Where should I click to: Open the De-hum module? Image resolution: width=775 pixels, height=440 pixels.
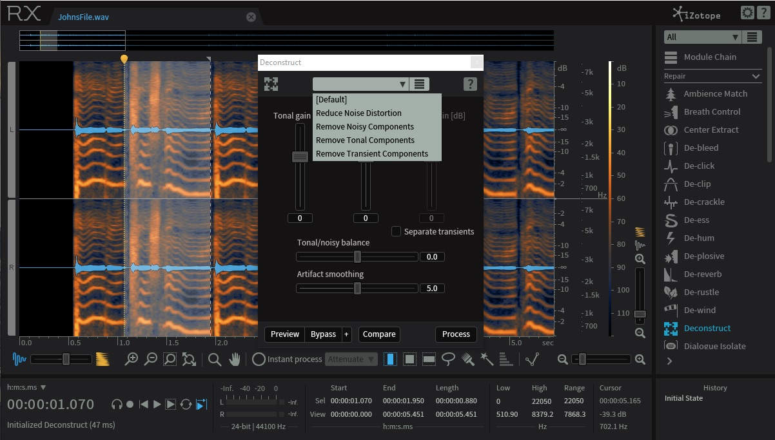point(689,238)
